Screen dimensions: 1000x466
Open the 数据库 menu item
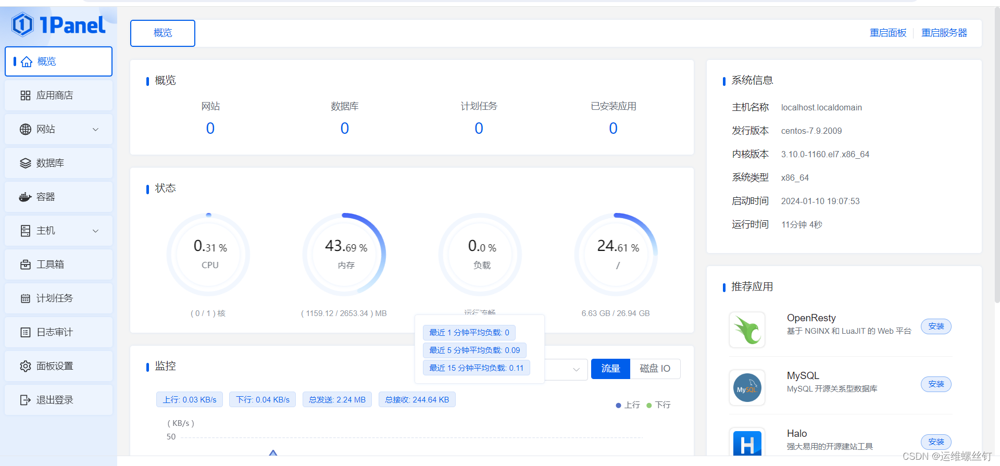pos(58,163)
